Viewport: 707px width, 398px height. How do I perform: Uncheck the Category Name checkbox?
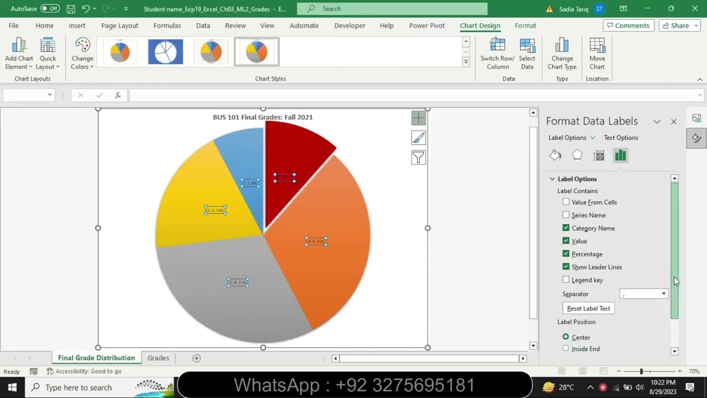tap(566, 228)
